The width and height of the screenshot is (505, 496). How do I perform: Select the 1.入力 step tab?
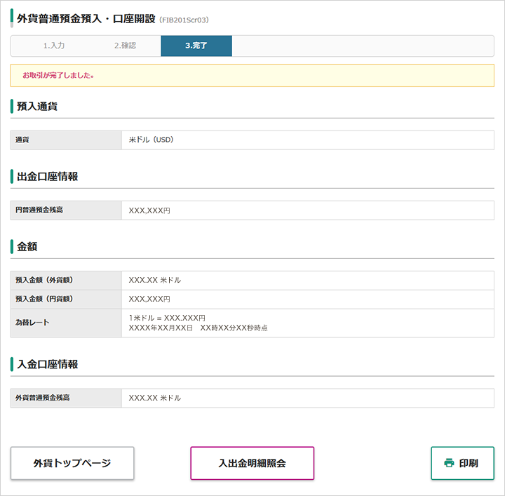pos(54,46)
